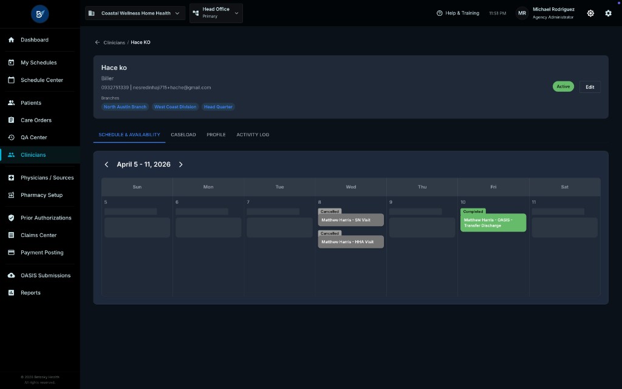
Task: Open cancelled Matthew Harris - SN Visit
Action: click(350, 220)
